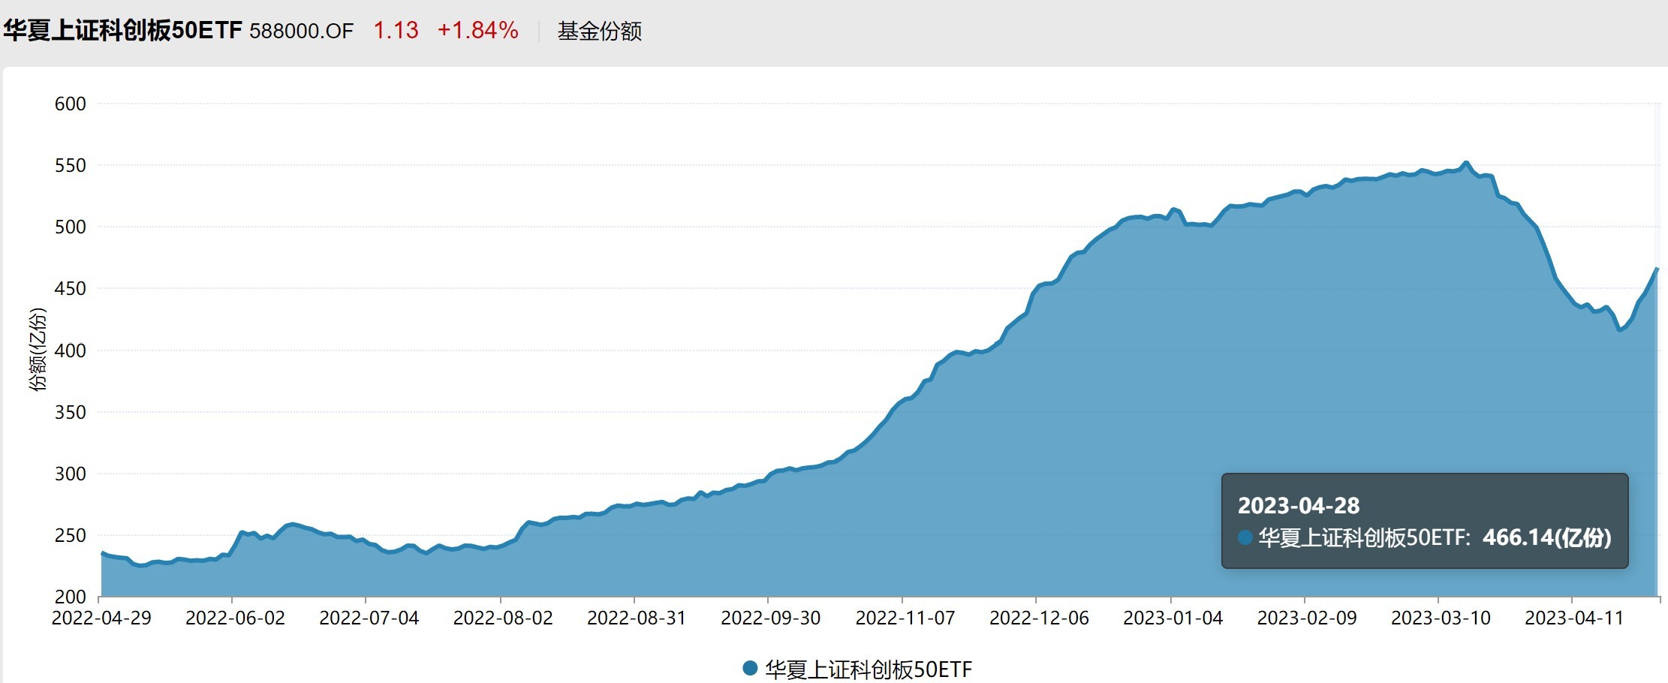This screenshot has width=1668, height=683.
Task: Click tooltip value 466.14(亿份)
Action: [x=1546, y=537]
